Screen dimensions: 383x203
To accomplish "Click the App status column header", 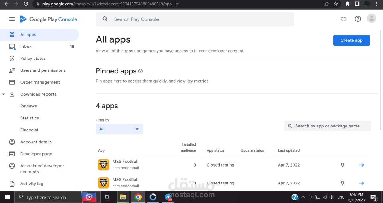I will pos(215,150).
